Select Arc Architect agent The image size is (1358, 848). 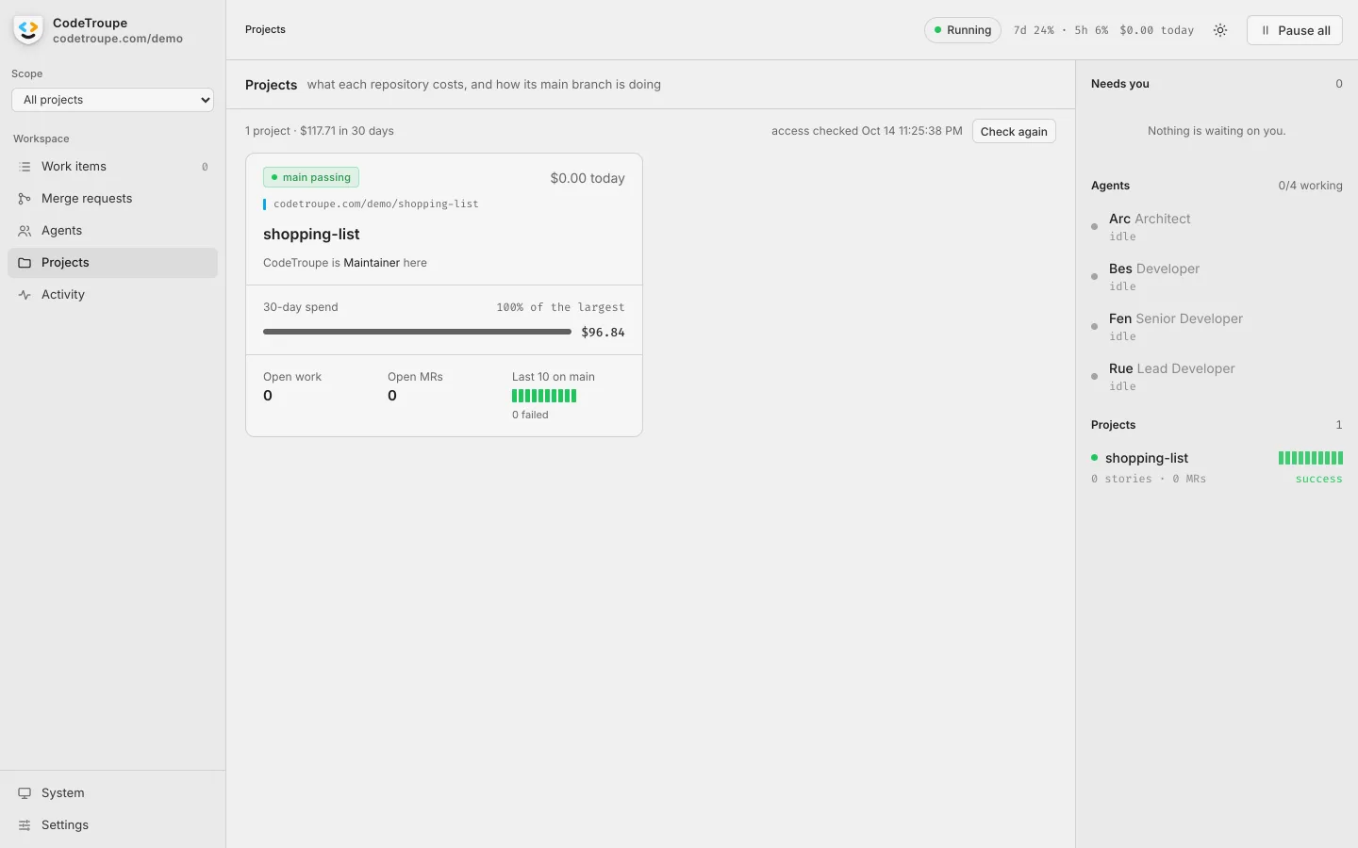[x=1217, y=227]
